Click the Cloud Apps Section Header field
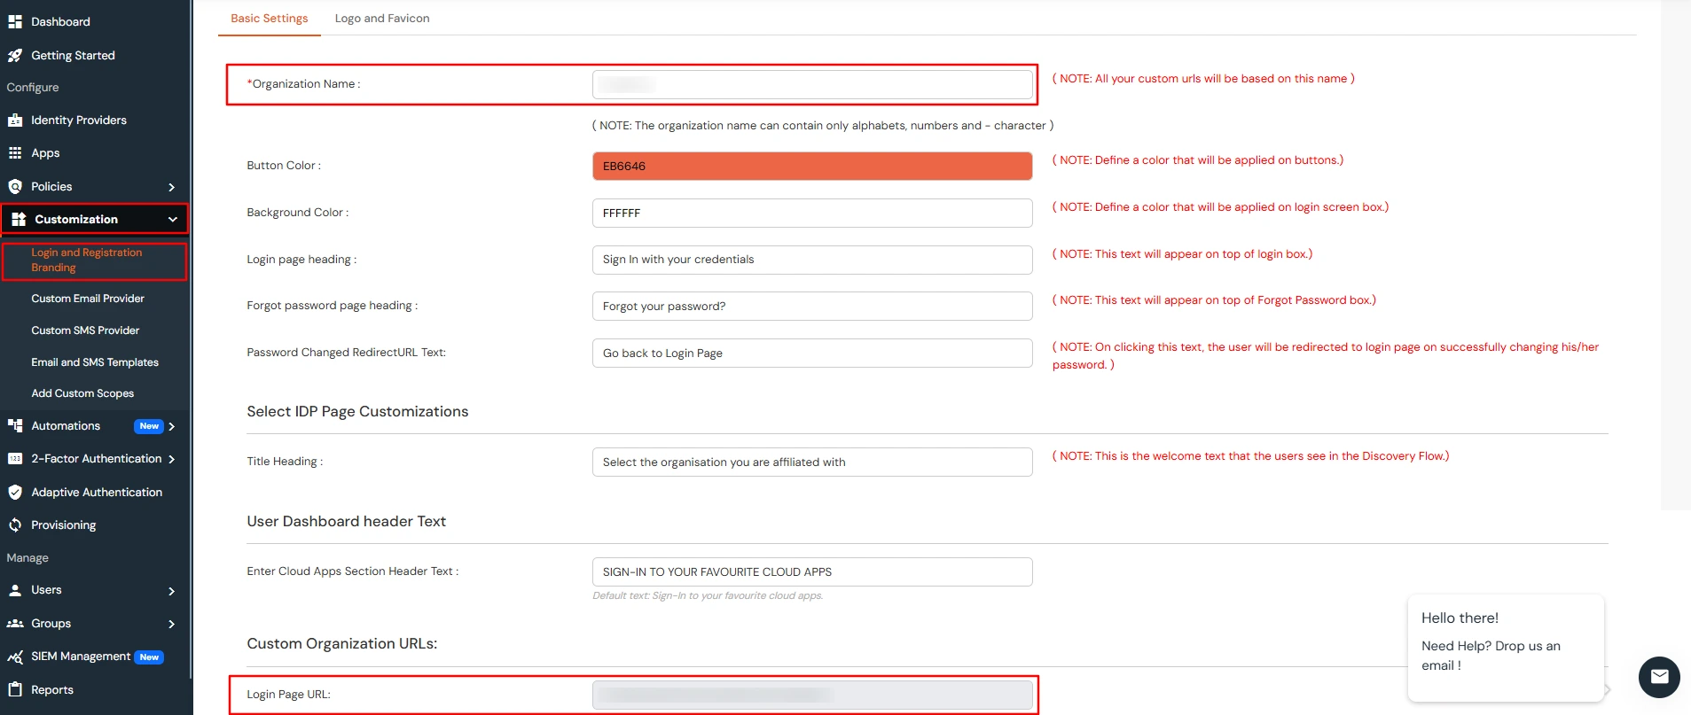 [x=812, y=571]
